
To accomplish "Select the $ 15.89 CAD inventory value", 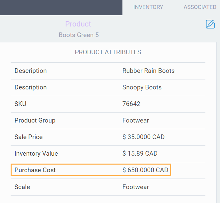I will [140, 153].
